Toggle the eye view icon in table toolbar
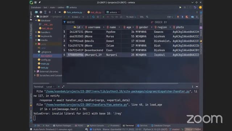Image resolution: width=232 pixels, height=131 pixels. (192, 17)
